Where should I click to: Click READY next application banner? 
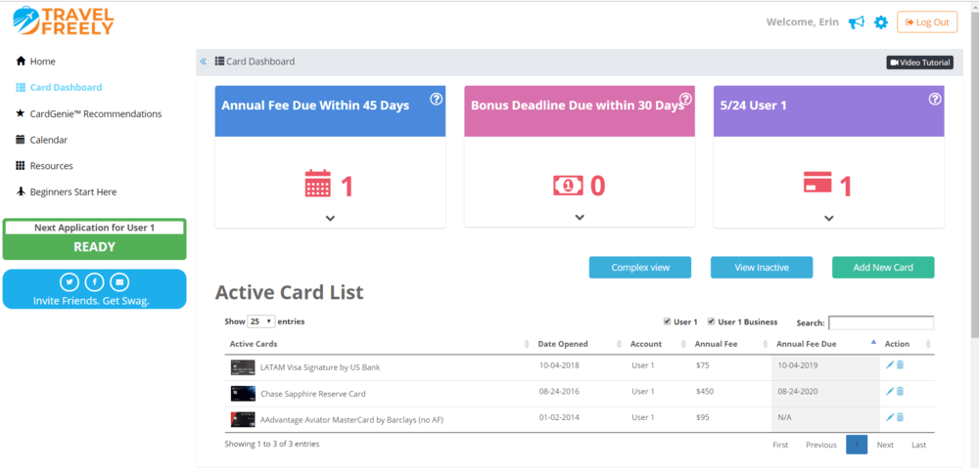[94, 247]
